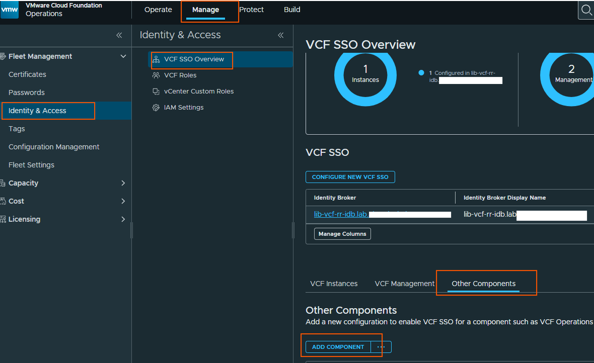Switch to the VCF Instances tab
This screenshot has height=363, width=594.
pos(334,284)
